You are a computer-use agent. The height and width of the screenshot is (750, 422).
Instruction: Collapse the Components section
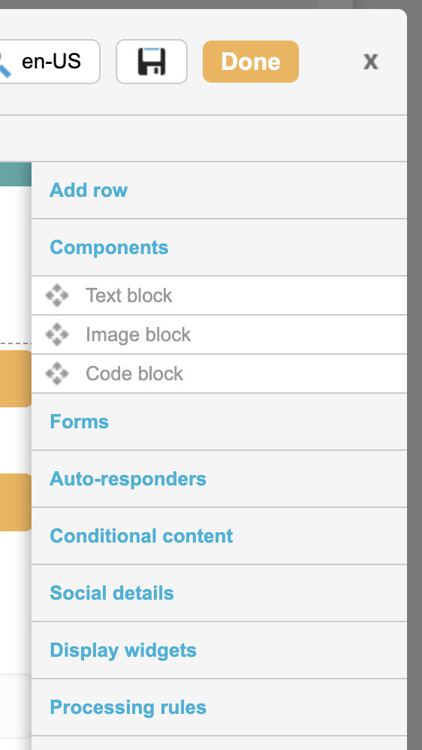click(219, 247)
